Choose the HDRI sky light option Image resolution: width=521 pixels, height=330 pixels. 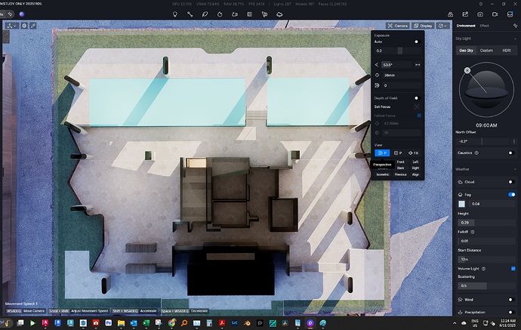pyautogui.click(x=506, y=51)
